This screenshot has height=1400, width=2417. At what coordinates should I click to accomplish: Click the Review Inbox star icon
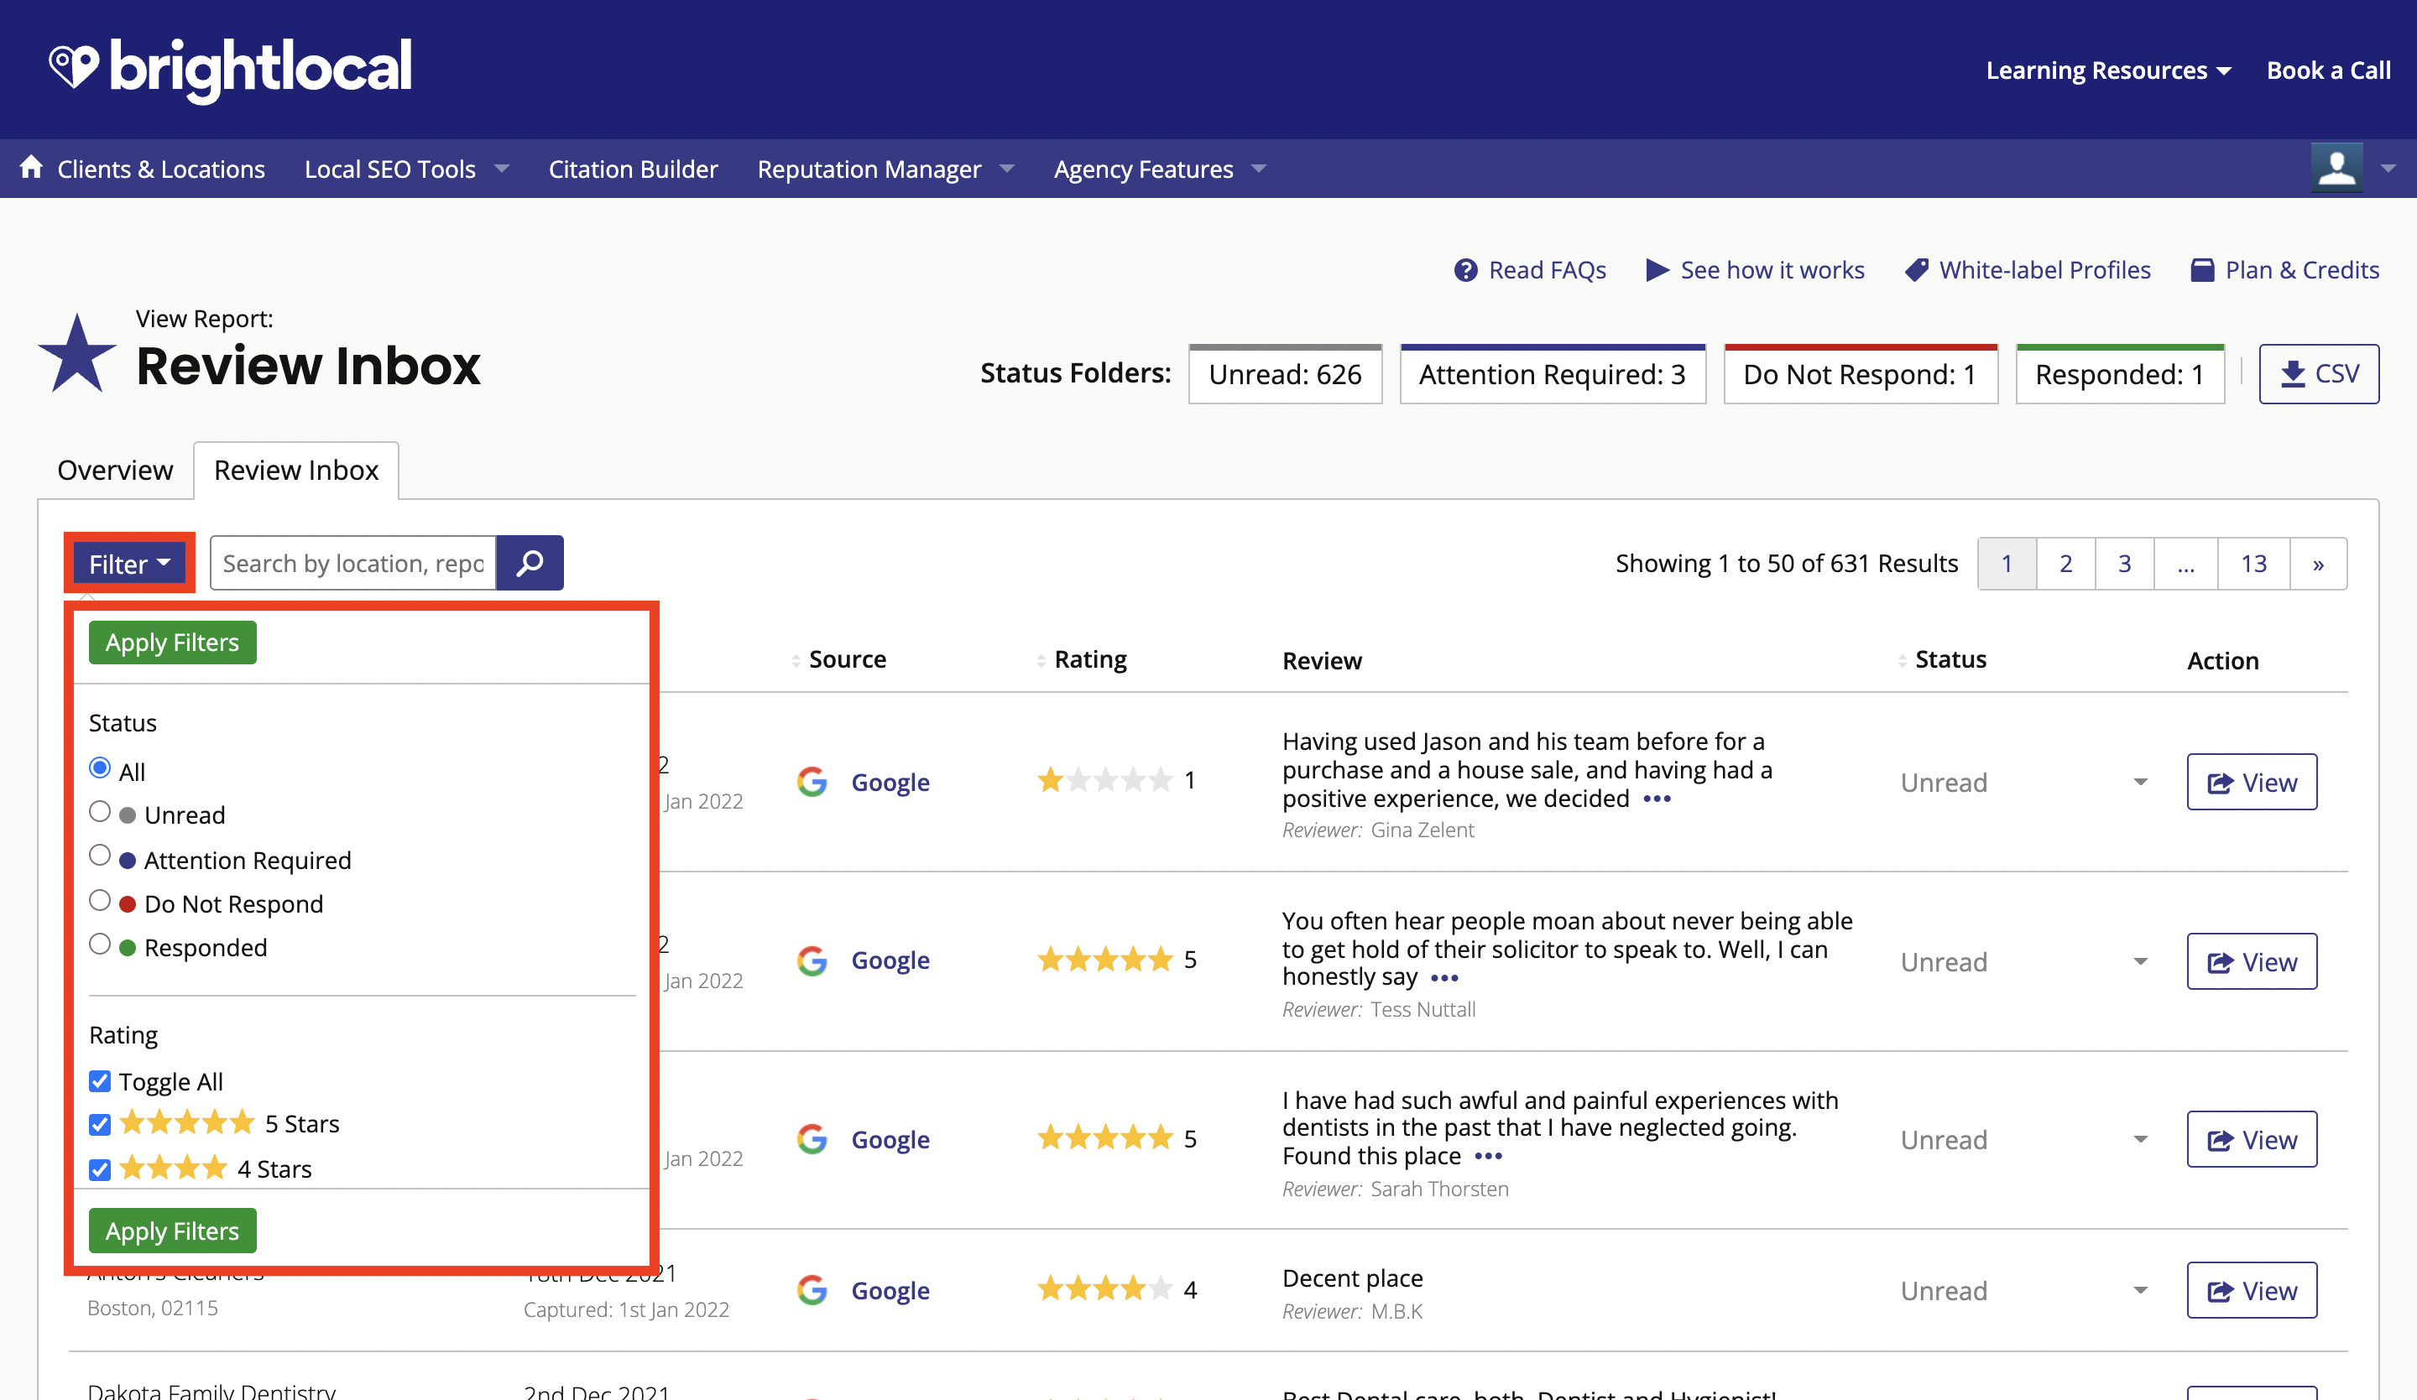(76, 354)
